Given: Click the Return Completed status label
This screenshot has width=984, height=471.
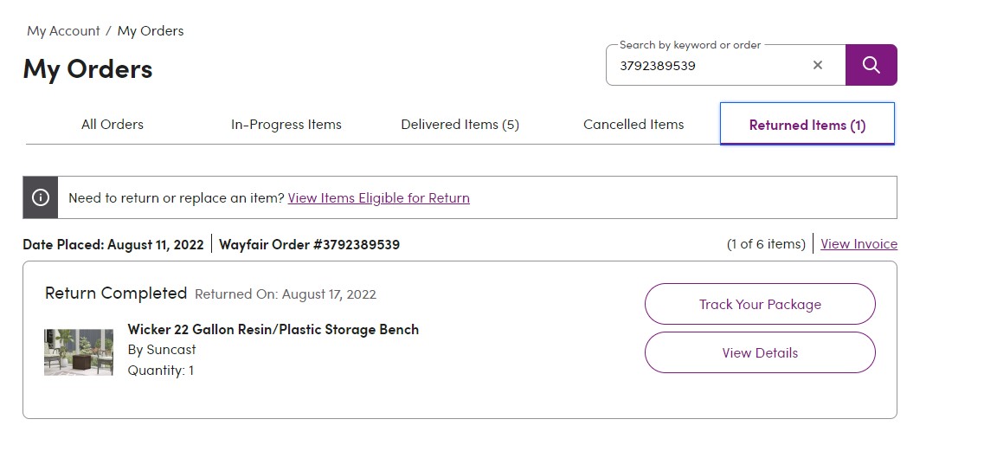Looking at the screenshot, I should coord(116,293).
